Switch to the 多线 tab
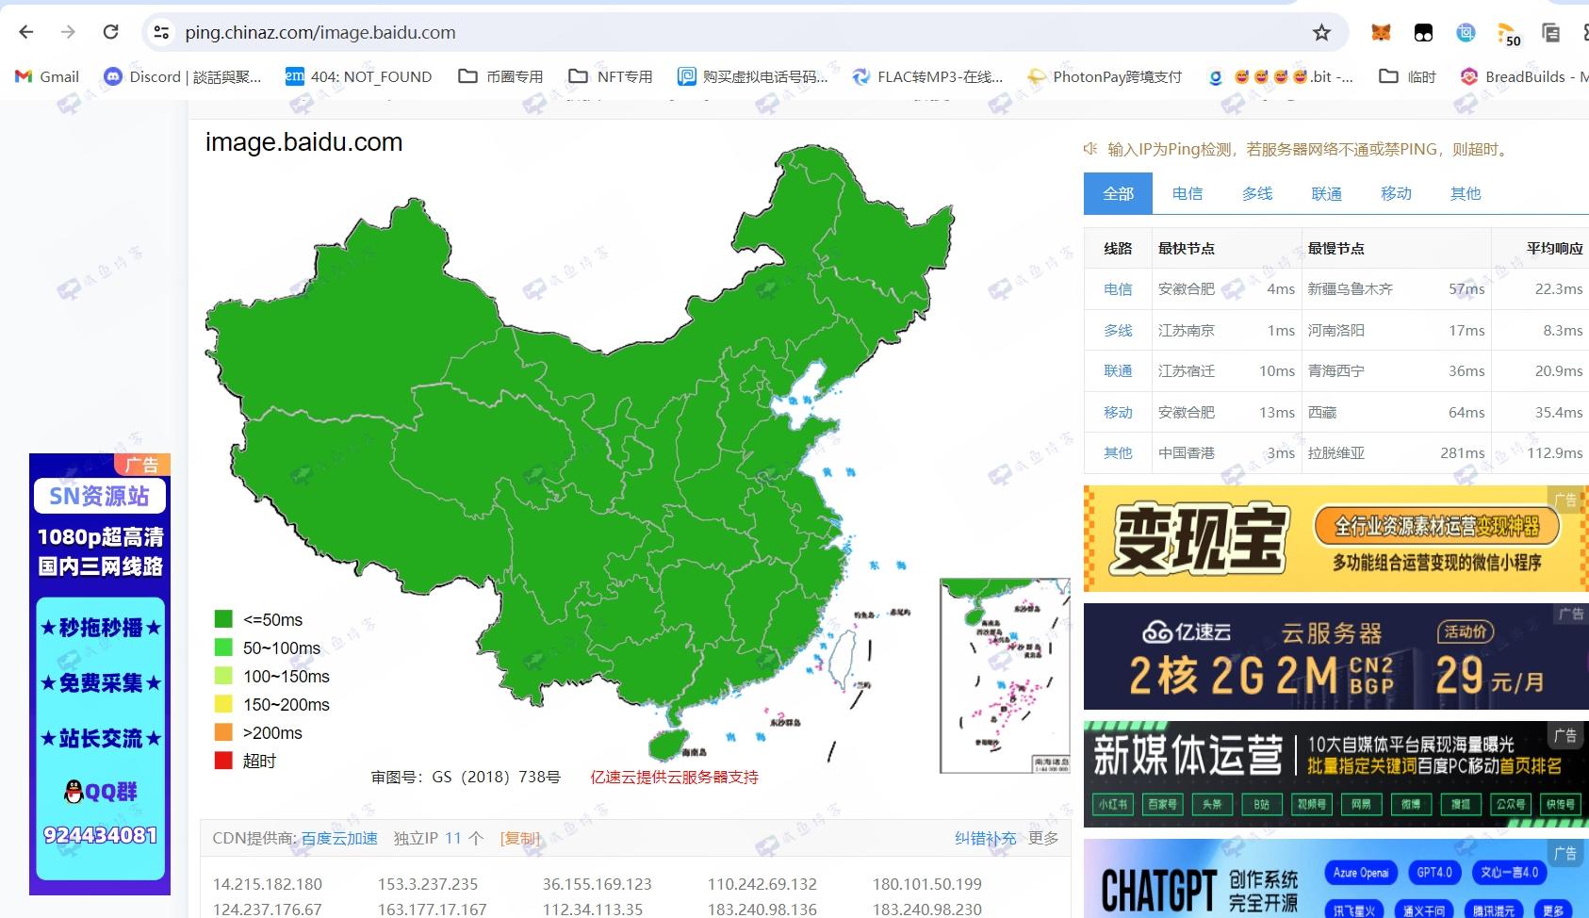This screenshot has width=1589, height=918. pos(1257,193)
